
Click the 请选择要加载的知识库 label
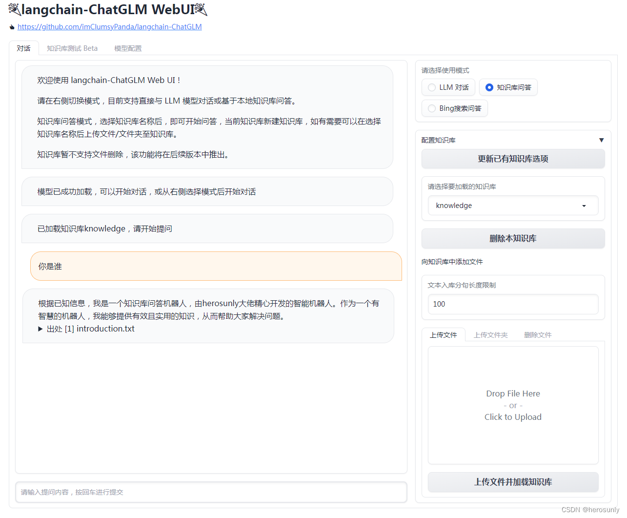(x=462, y=186)
